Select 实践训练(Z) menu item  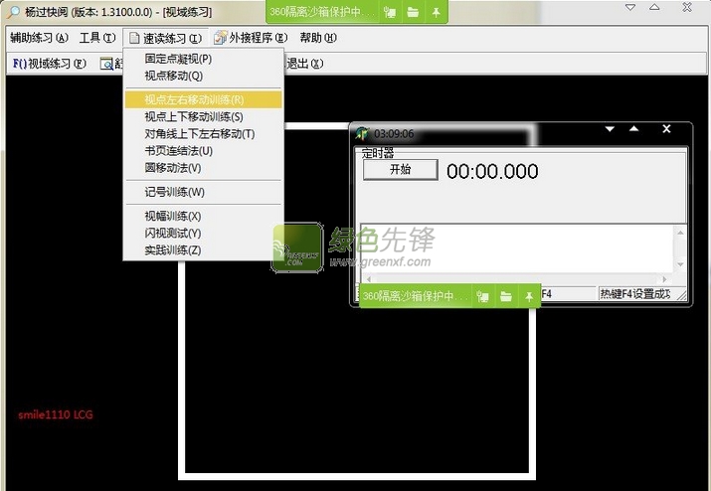pos(203,249)
